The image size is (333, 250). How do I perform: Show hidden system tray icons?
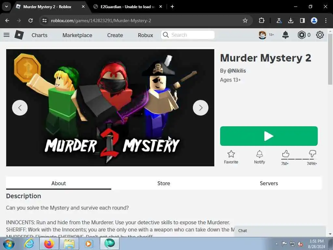pos(276,244)
